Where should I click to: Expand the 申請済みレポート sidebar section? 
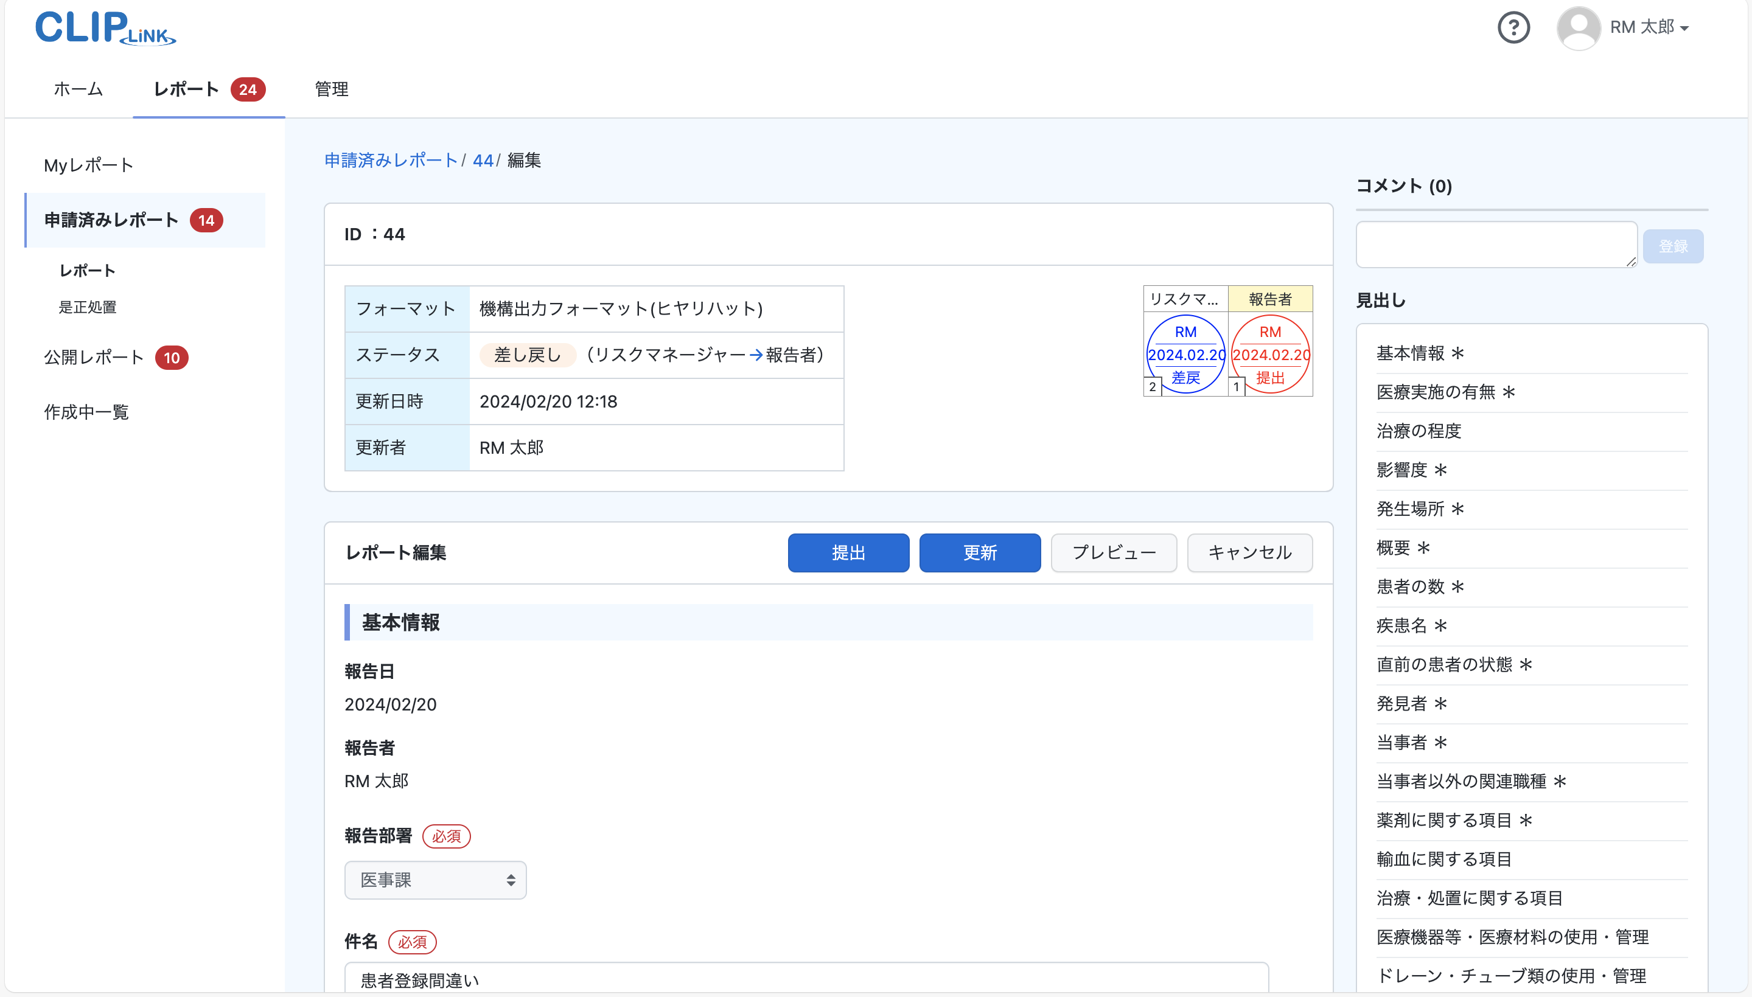[111, 220]
